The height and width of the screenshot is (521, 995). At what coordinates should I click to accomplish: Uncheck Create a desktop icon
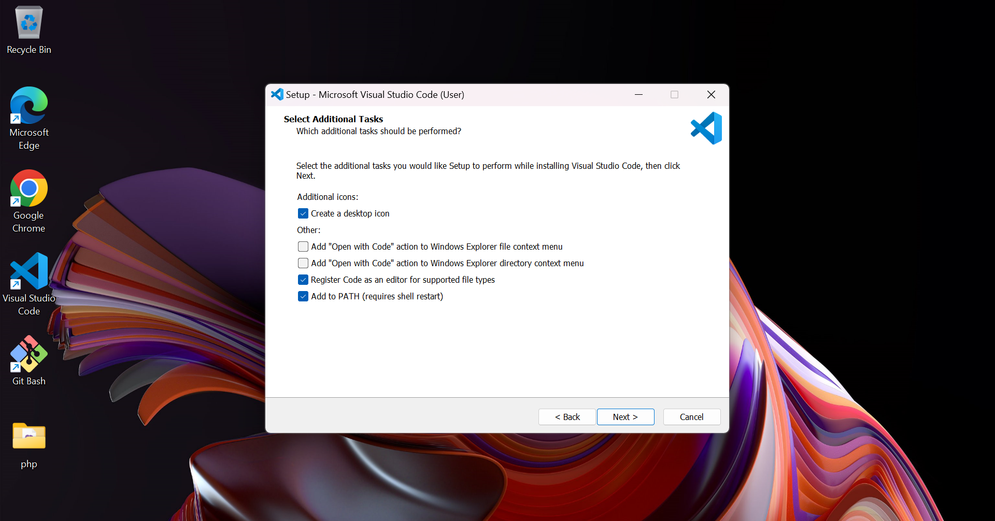[x=303, y=213]
